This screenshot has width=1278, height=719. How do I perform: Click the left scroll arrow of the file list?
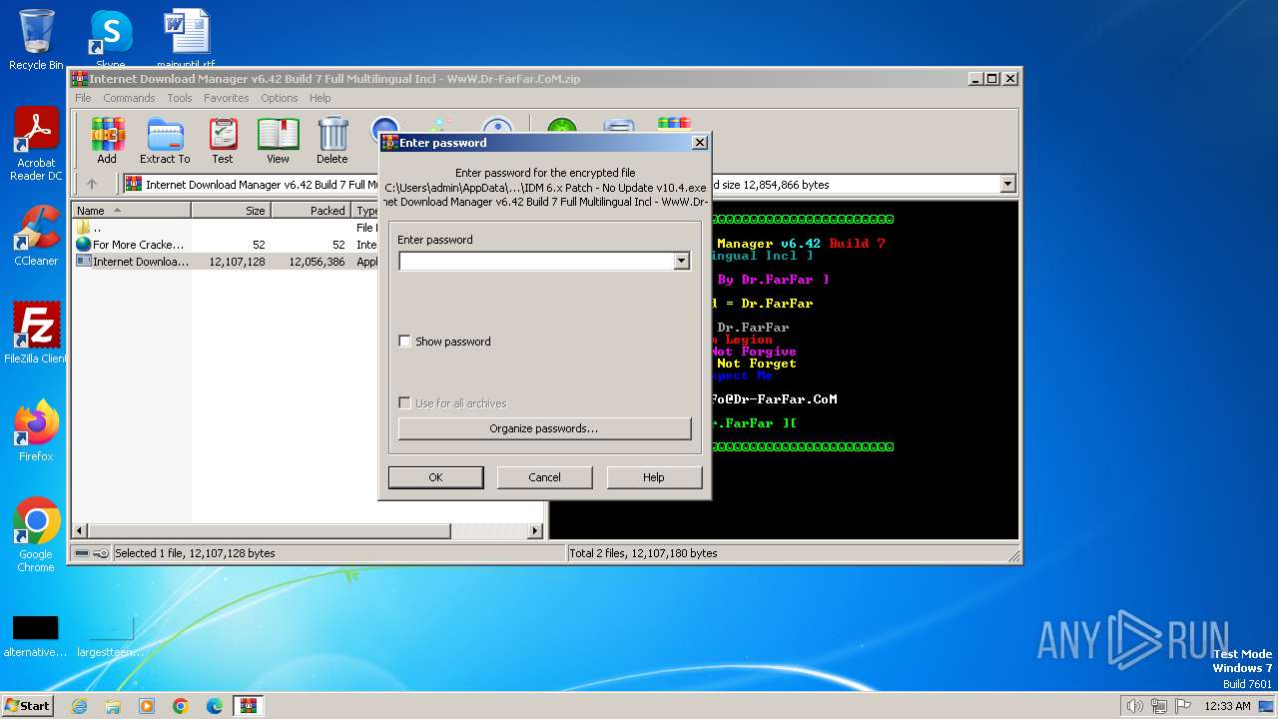pos(81,531)
